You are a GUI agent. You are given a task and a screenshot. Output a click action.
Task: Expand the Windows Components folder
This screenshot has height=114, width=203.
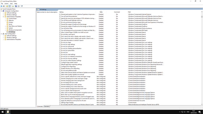pyautogui.click(x=5, y=30)
